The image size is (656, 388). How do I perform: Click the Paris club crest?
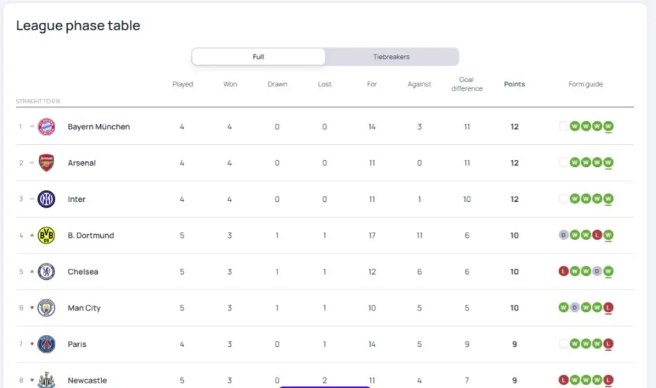pos(47,344)
